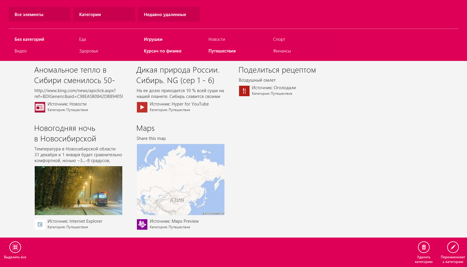Click the Hyper for YouTube play icon

(142, 107)
